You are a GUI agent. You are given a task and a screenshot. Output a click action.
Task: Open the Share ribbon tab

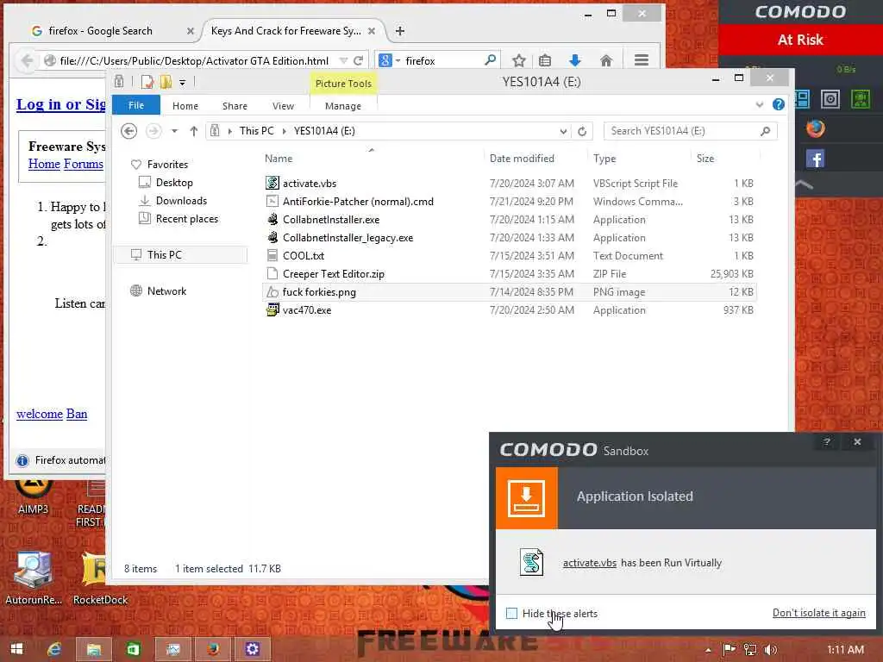235,106
